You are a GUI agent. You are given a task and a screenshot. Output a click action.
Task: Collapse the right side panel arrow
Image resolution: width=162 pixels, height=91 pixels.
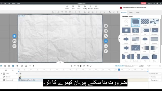pyautogui.click(x=119, y=38)
